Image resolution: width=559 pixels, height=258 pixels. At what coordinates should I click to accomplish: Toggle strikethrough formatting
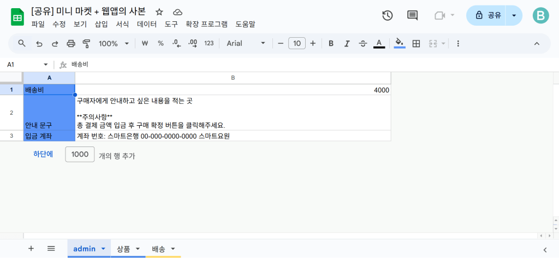point(362,43)
